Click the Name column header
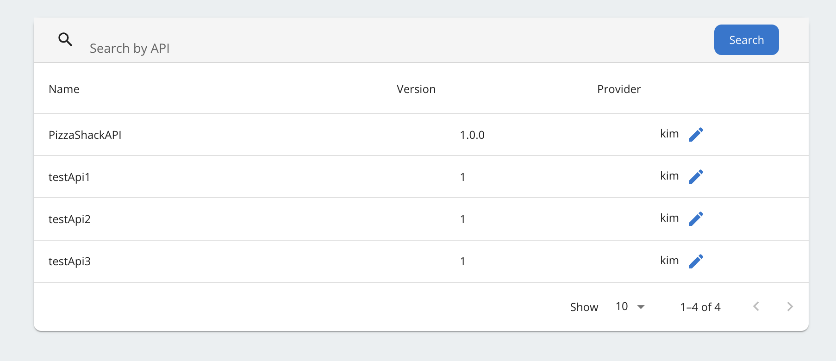This screenshot has width=836, height=361. 64,89
